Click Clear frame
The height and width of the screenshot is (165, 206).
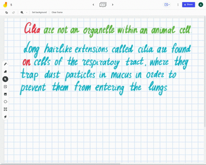pos(57,12)
